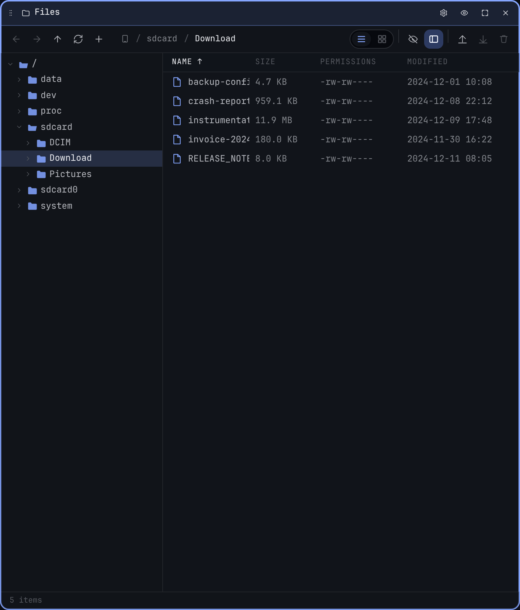The image size is (520, 610).
Task: Sort by the MODIFIED column header
Action: click(427, 62)
